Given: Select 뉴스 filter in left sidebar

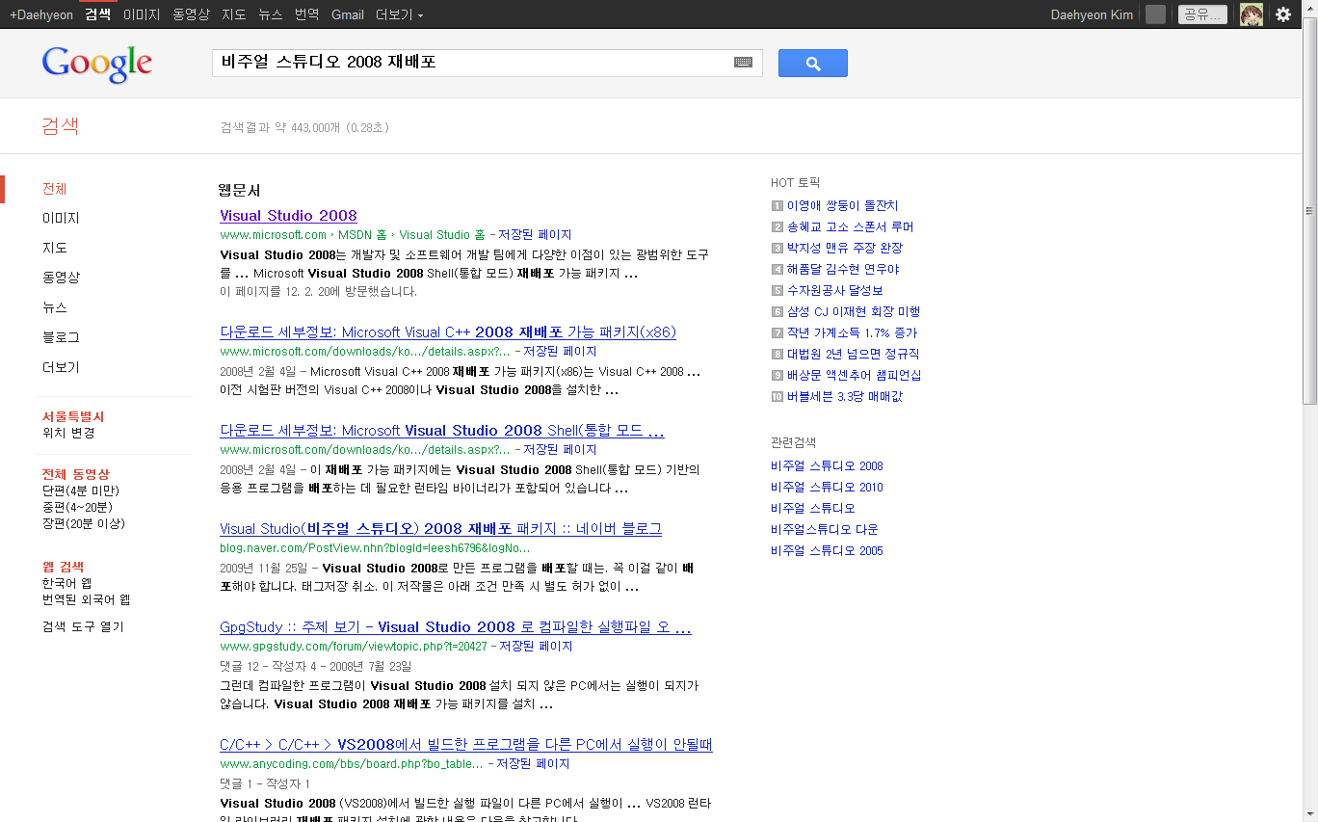Looking at the screenshot, I should click(x=55, y=307).
